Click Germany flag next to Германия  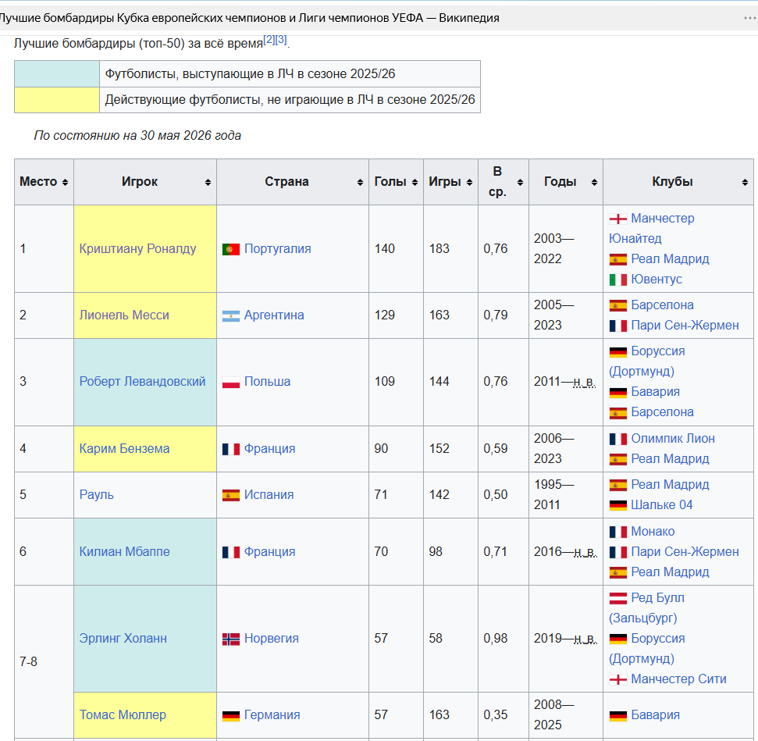coord(231,716)
